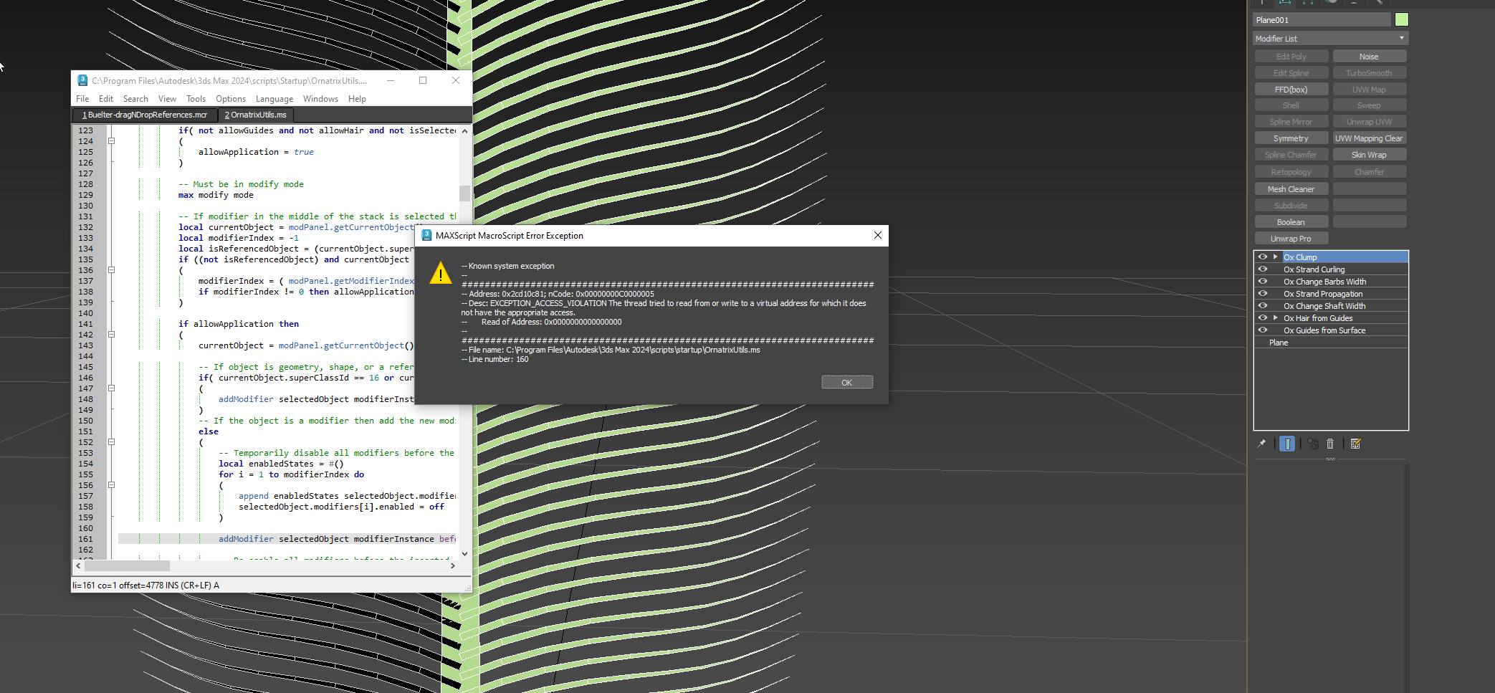This screenshot has width=1495, height=693.
Task: Toggle Show End Result icon
Action: [x=1287, y=444]
